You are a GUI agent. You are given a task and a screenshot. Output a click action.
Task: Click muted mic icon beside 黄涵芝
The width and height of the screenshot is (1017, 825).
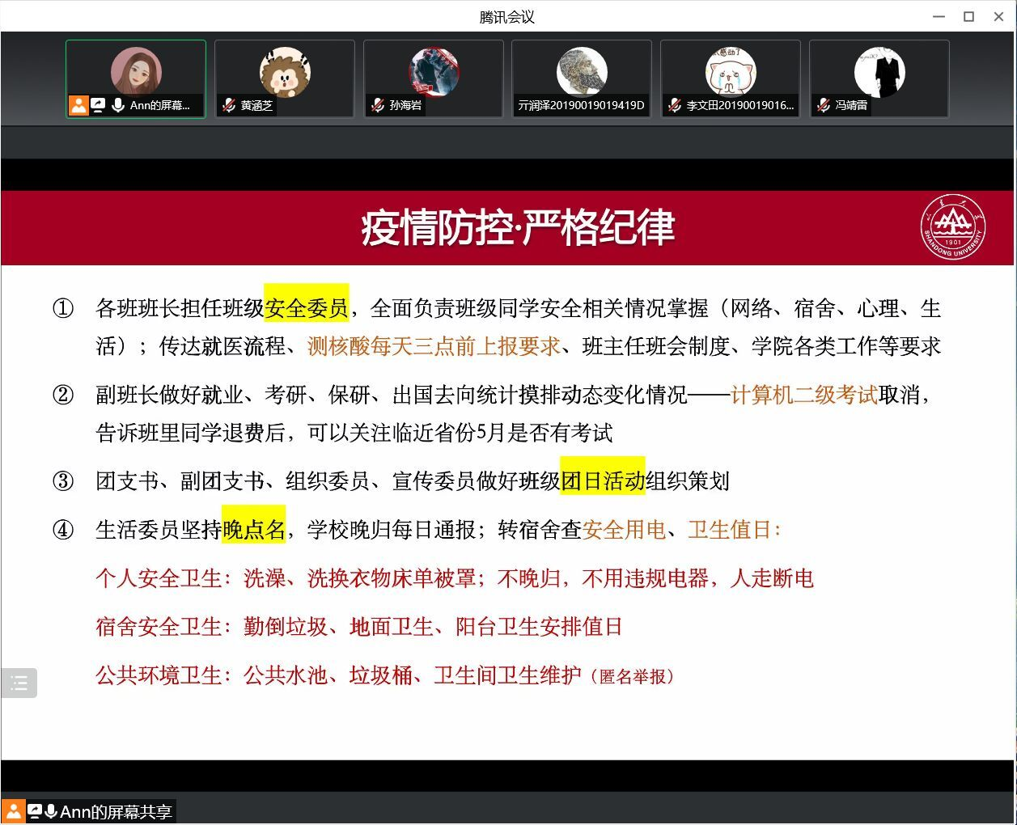pyautogui.click(x=229, y=105)
